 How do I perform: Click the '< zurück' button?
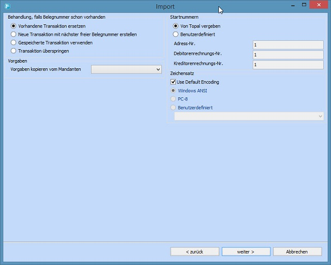coord(194,252)
